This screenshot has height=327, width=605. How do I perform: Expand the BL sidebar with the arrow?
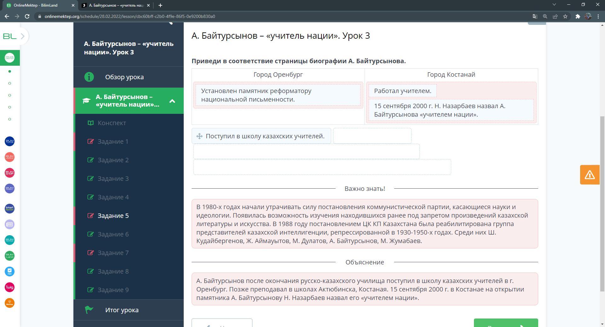point(22,36)
